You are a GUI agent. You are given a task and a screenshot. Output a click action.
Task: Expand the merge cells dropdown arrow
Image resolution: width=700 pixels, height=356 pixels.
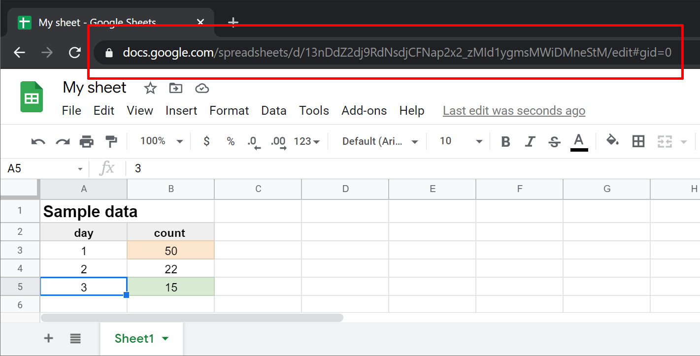pyautogui.click(x=684, y=142)
